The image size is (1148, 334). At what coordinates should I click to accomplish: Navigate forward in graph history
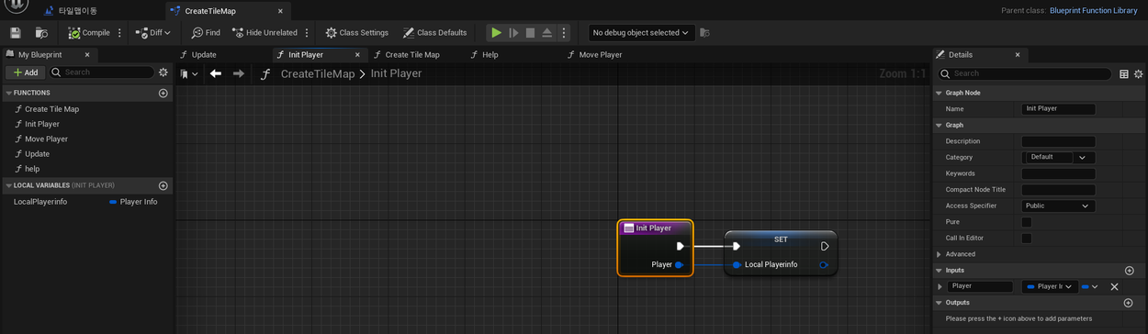tap(238, 73)
